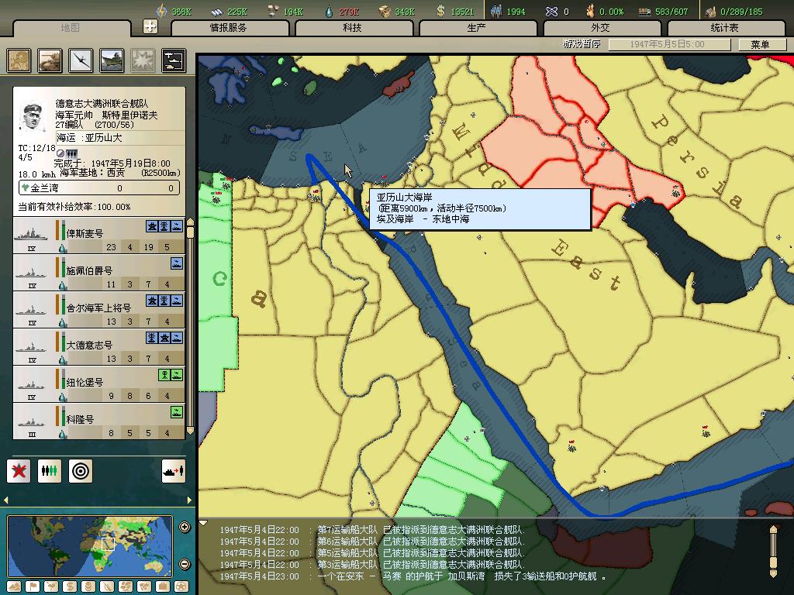Open the 外交 diplomacy tab
The width and height of the screenshot is (794, 595).
pos(600,28)
